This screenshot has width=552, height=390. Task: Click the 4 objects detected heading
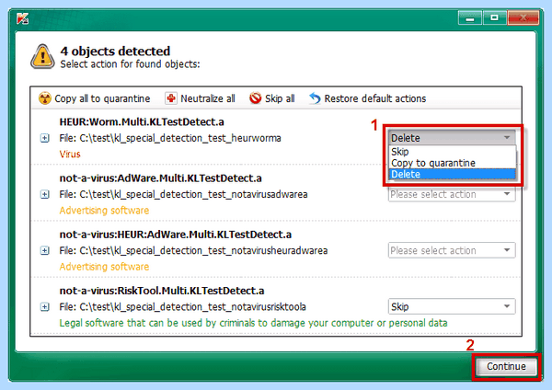[x=115, y=52]
